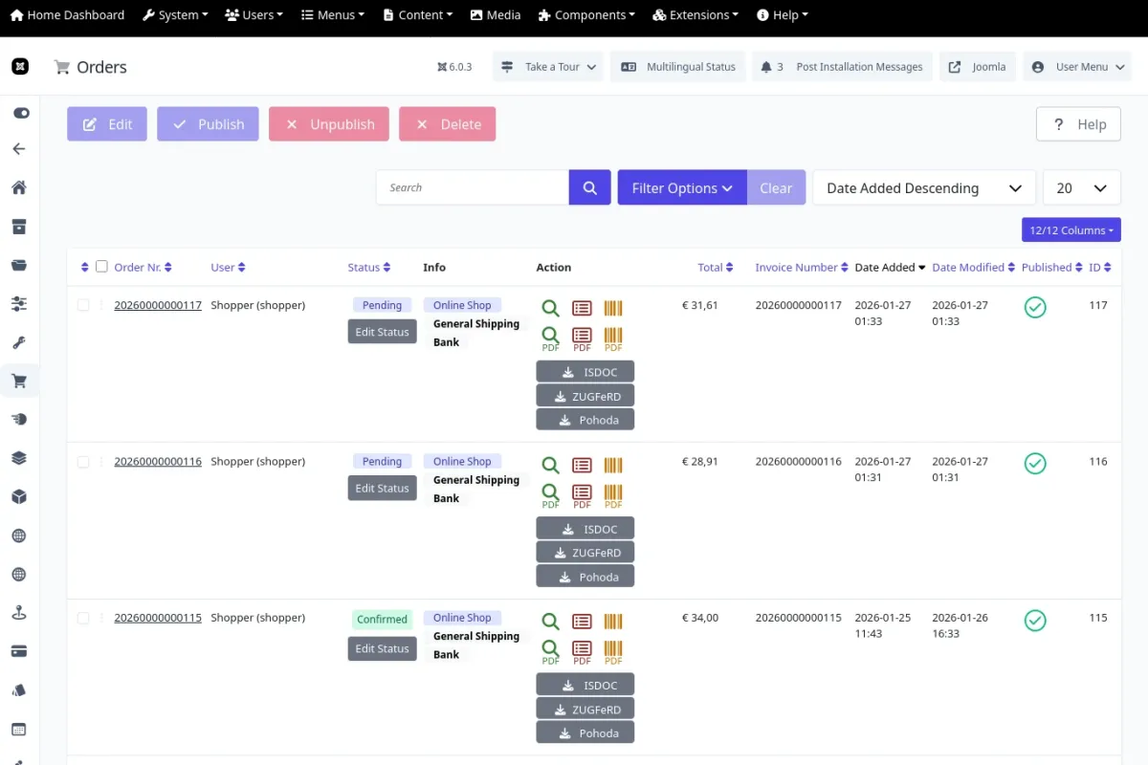Open the red invoice icon for order 116
The height and width of the screenshot is (765, 1148).
click(582, 465)
